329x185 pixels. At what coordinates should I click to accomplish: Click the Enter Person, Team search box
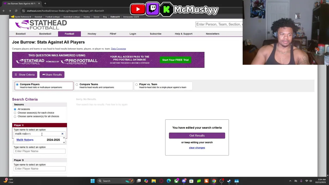pyautogui.click(x=219, y=24)
